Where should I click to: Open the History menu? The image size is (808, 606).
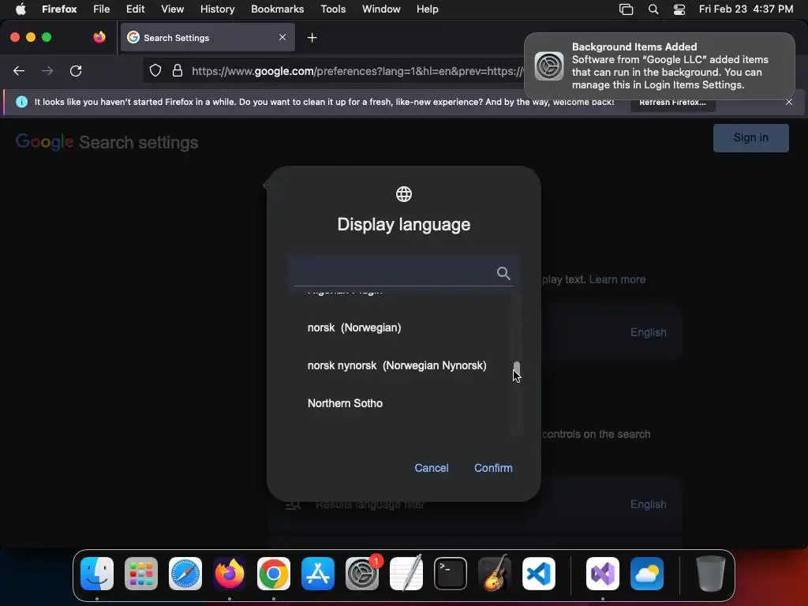tap(217, 9)
